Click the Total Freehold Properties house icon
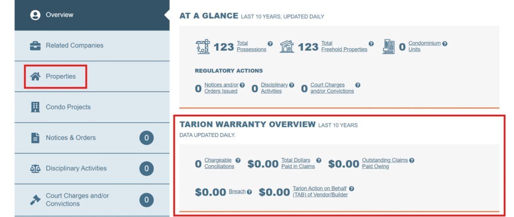The width and height of the screenshot is (514, 217). coord(287,47)
